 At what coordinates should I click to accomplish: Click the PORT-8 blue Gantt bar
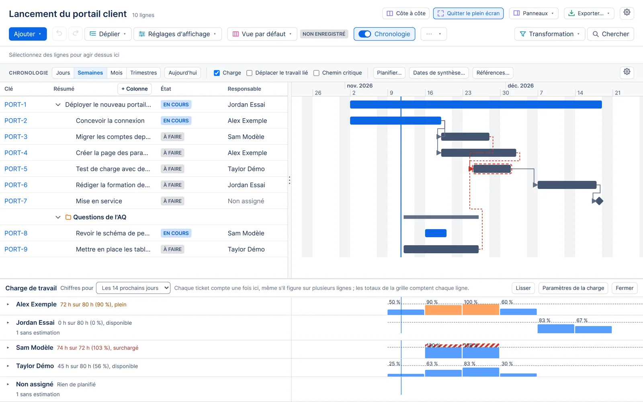pos(436,233)
